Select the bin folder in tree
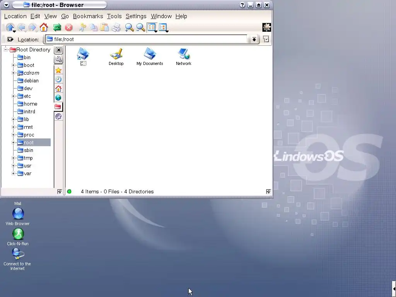 click(x=24, y=58)
